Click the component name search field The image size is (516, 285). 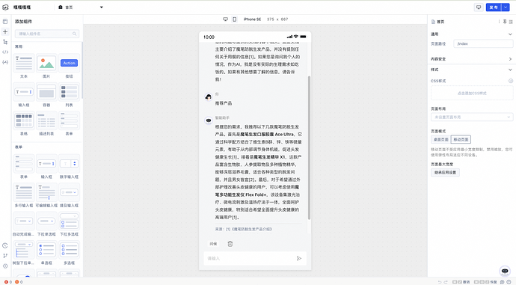coord(46,34)
